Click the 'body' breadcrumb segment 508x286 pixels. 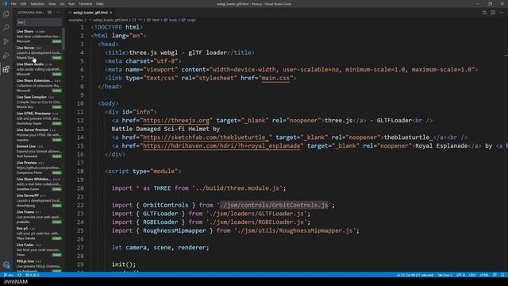pyautogui.click(x=173, y=20)
